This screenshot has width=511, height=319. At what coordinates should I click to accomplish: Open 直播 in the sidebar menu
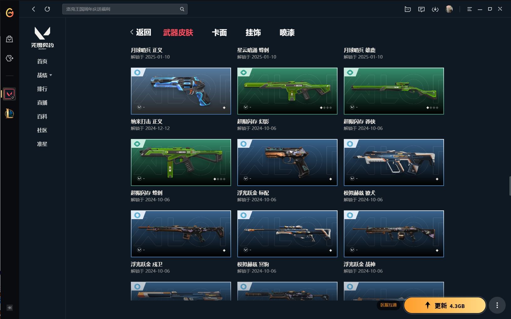(x=42, y=103)
